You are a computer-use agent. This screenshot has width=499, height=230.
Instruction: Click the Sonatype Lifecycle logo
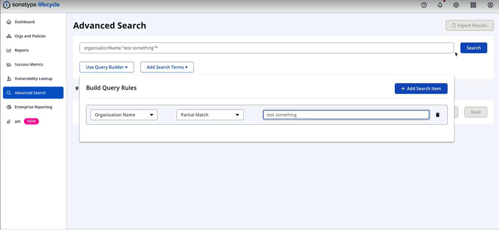tap(31, 5)
